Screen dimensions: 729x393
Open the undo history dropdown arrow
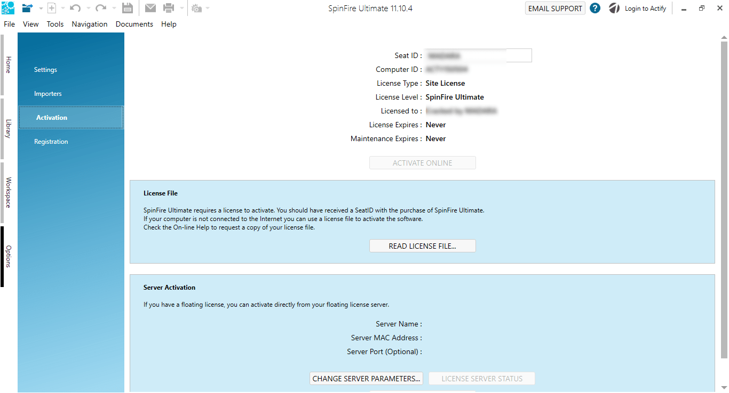[x=88, y=9]
